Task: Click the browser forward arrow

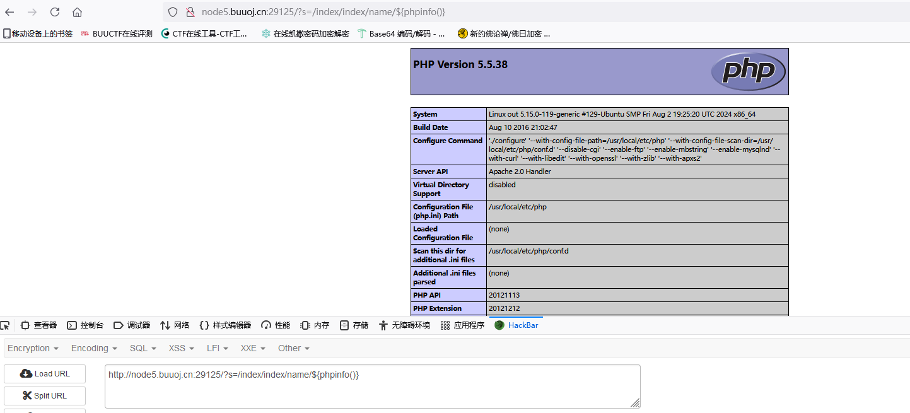Action: click(x=32, y=12)
